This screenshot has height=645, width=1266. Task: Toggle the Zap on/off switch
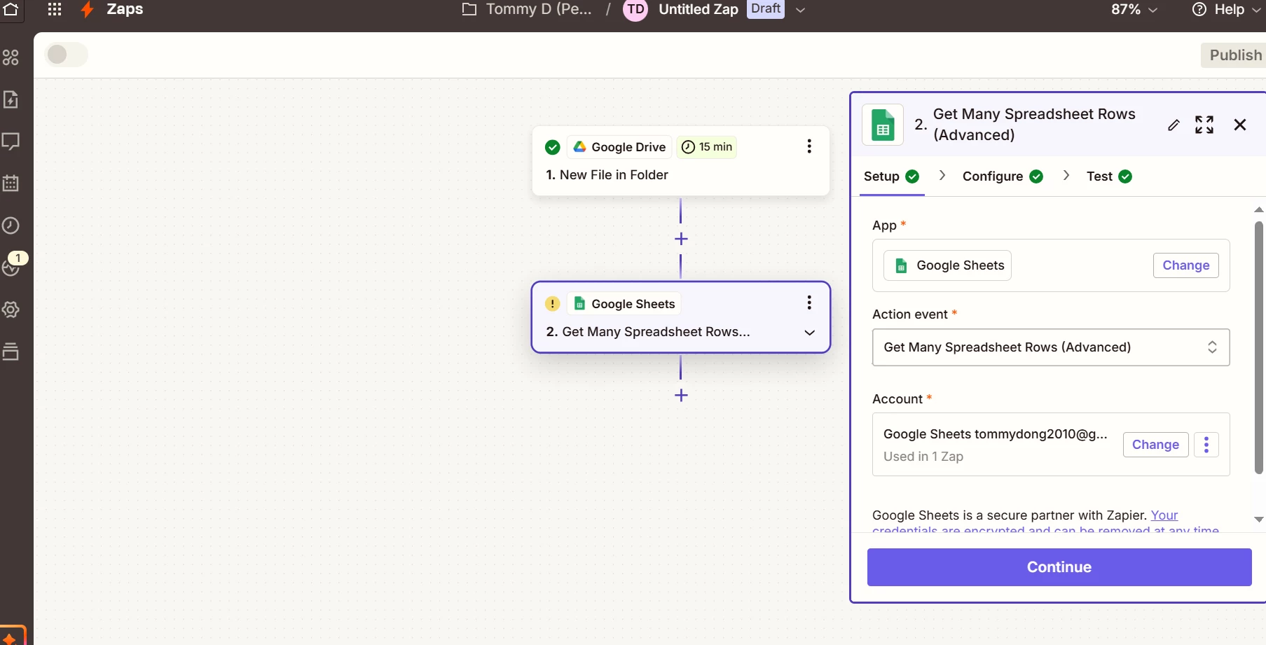coord(67,55)
